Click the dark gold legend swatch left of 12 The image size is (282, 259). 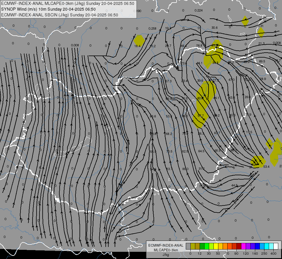pos(198,246)
